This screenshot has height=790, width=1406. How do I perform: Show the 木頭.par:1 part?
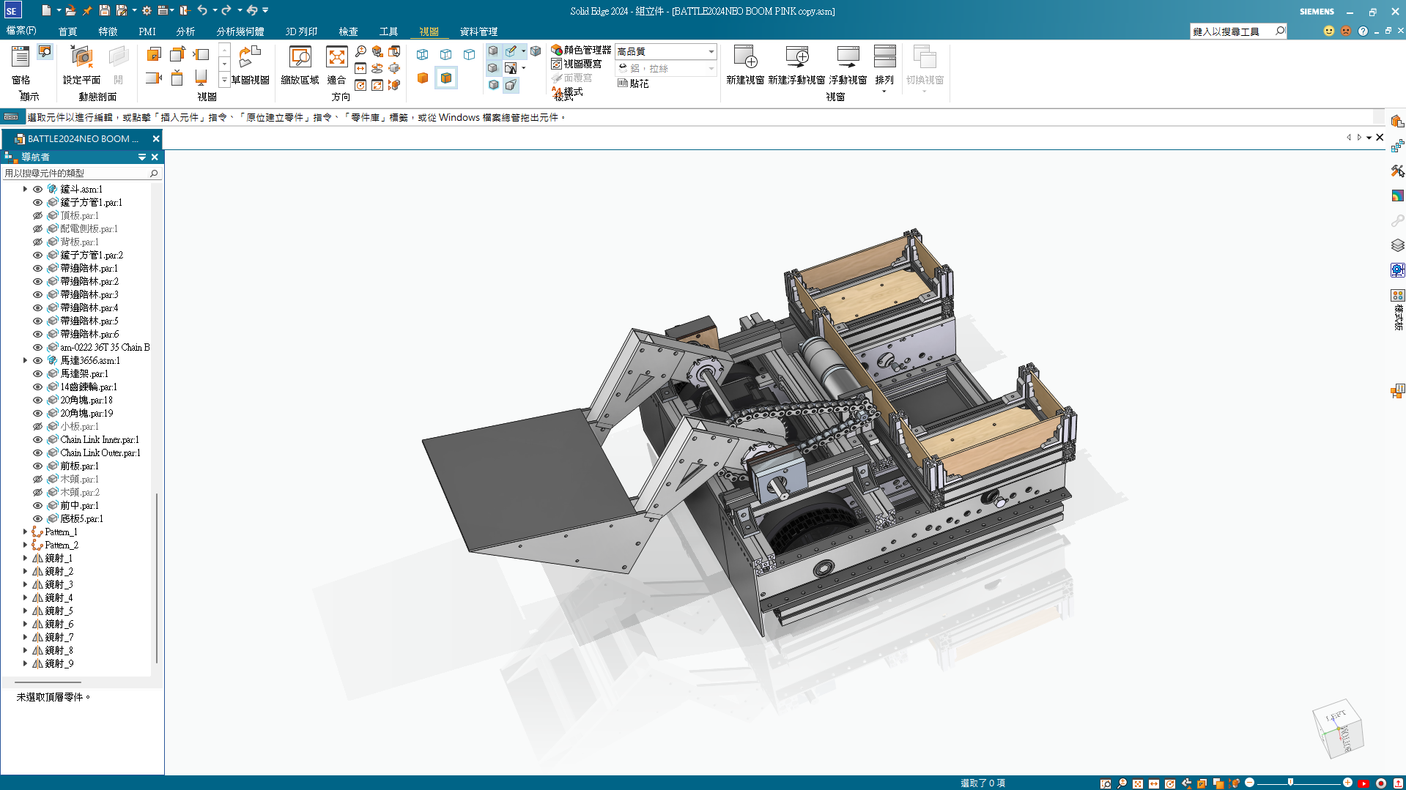[37, 480]
